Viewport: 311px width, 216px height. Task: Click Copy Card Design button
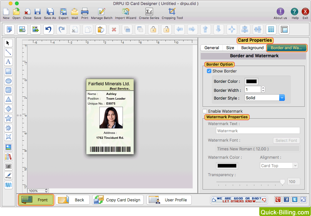(118, 200)
